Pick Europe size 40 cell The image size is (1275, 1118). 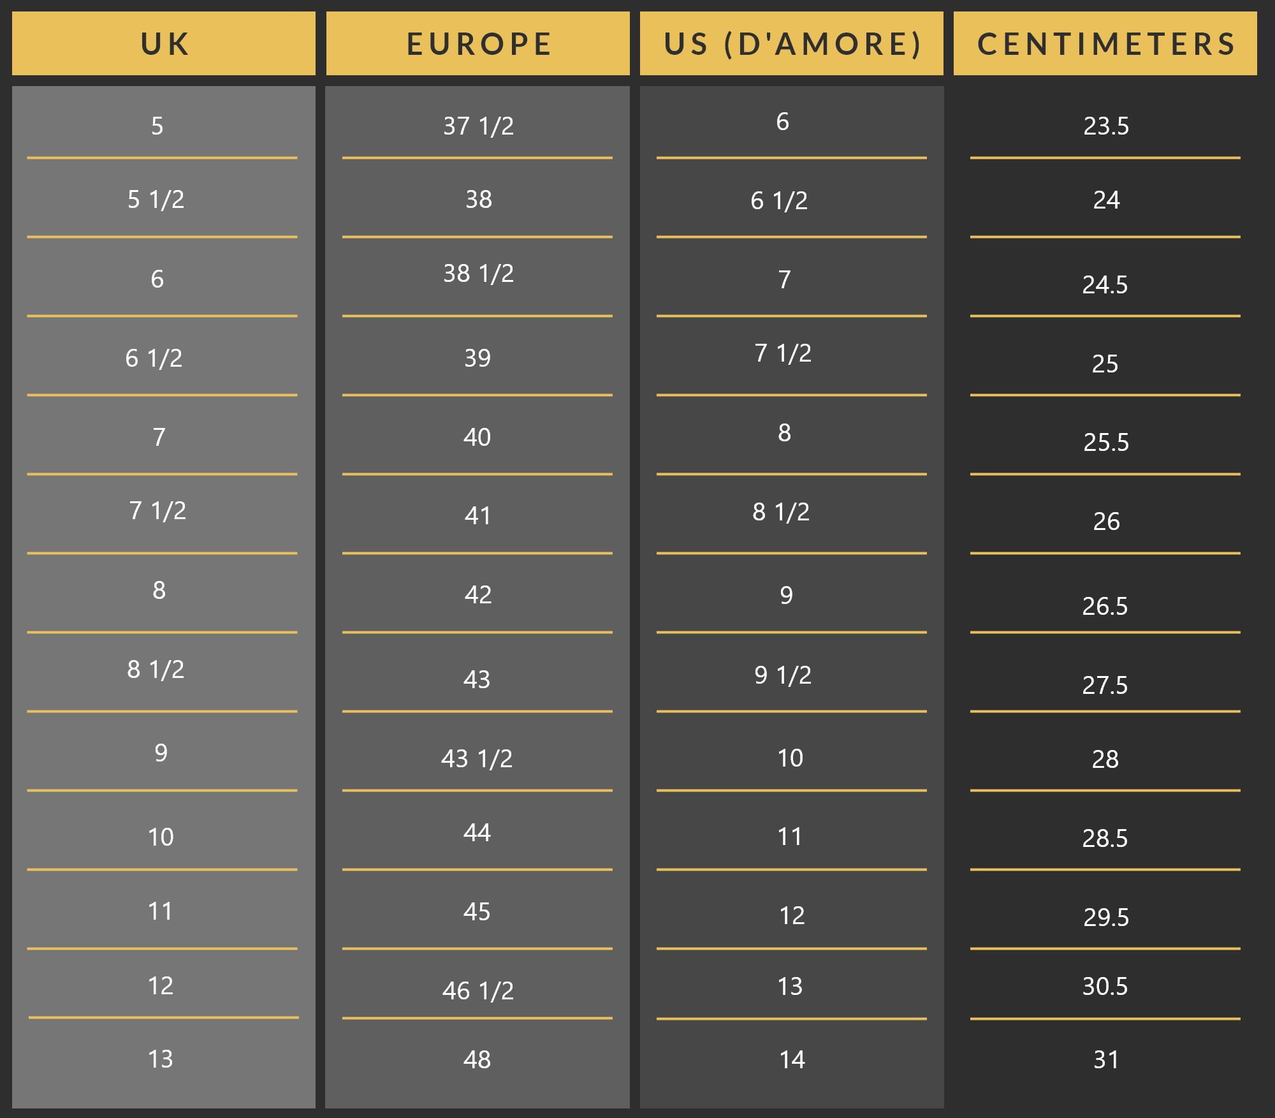coord(477,437)
